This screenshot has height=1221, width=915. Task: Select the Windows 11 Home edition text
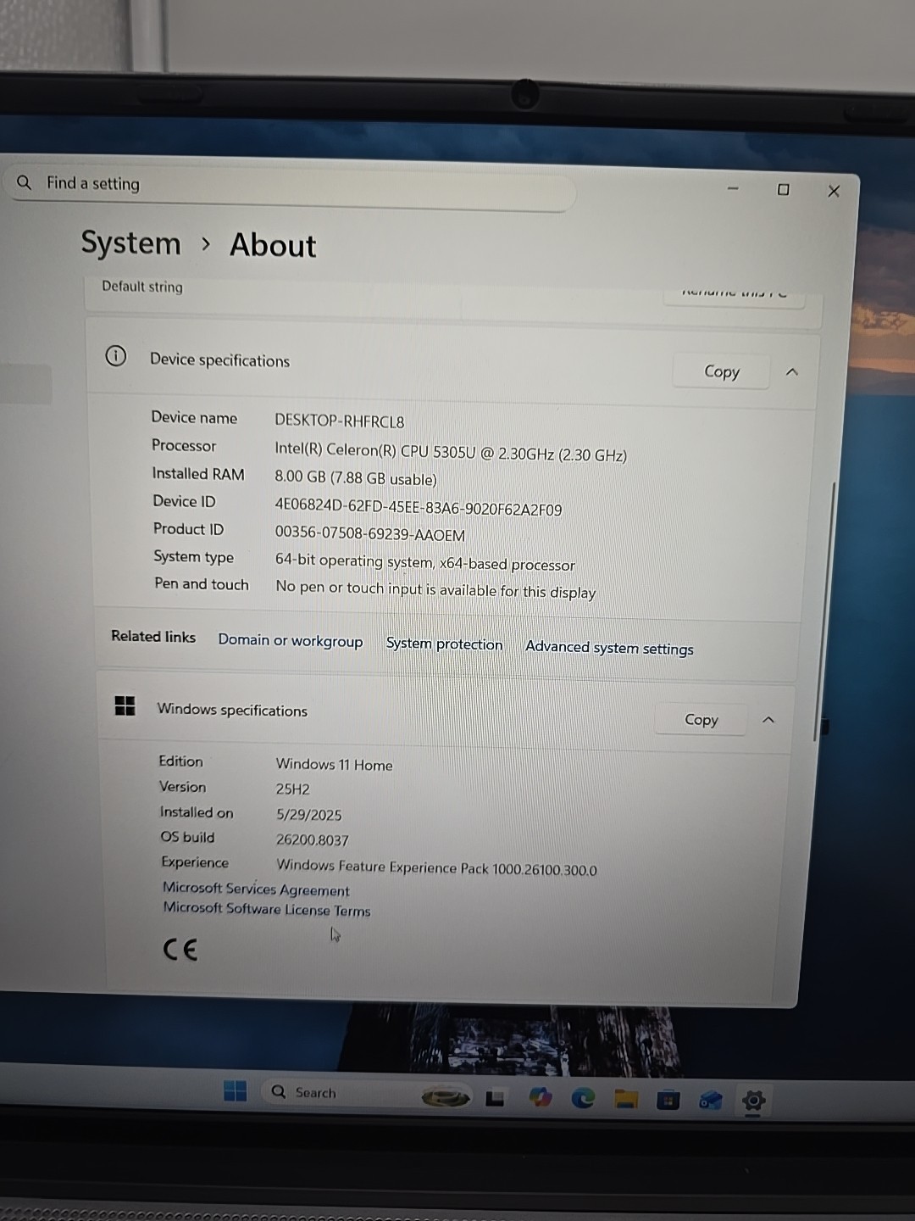click(x=335, y=765)
